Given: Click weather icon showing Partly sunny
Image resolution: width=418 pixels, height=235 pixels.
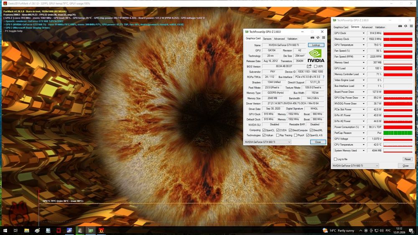Looking at the screenshot, I should 325,230.
